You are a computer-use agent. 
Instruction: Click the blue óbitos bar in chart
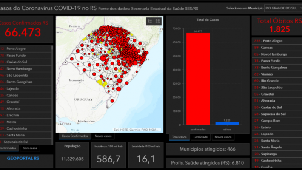[x=227, y=124]
